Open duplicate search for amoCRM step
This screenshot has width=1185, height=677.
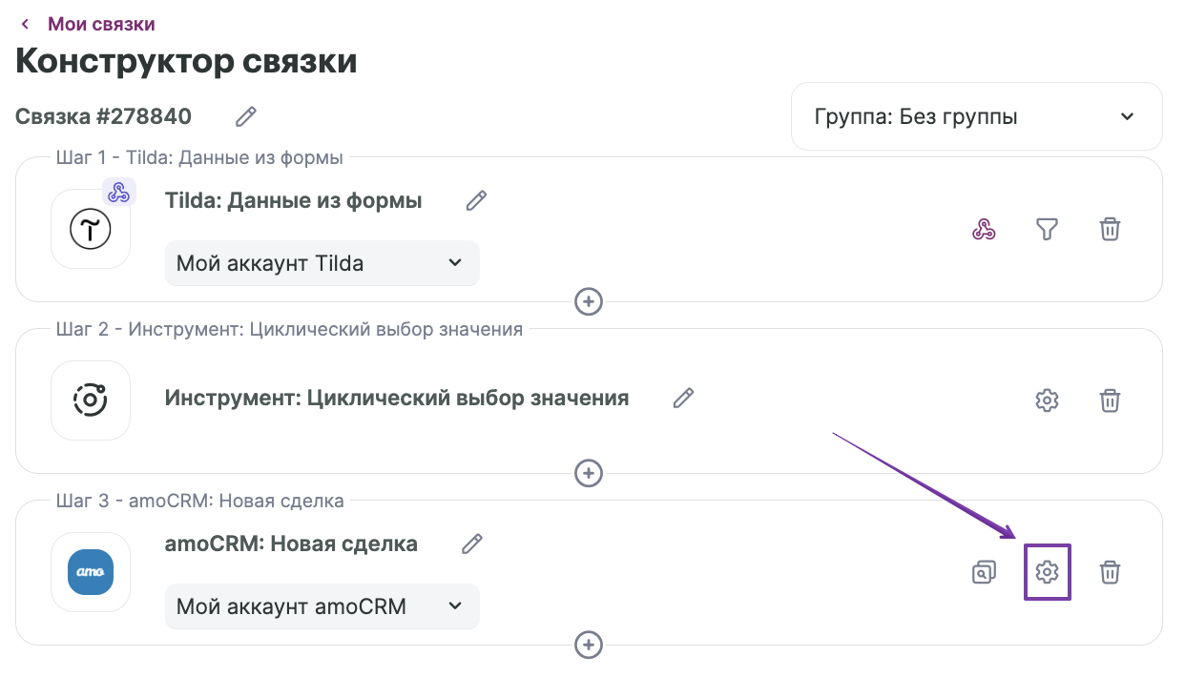[x=984, y=572]
